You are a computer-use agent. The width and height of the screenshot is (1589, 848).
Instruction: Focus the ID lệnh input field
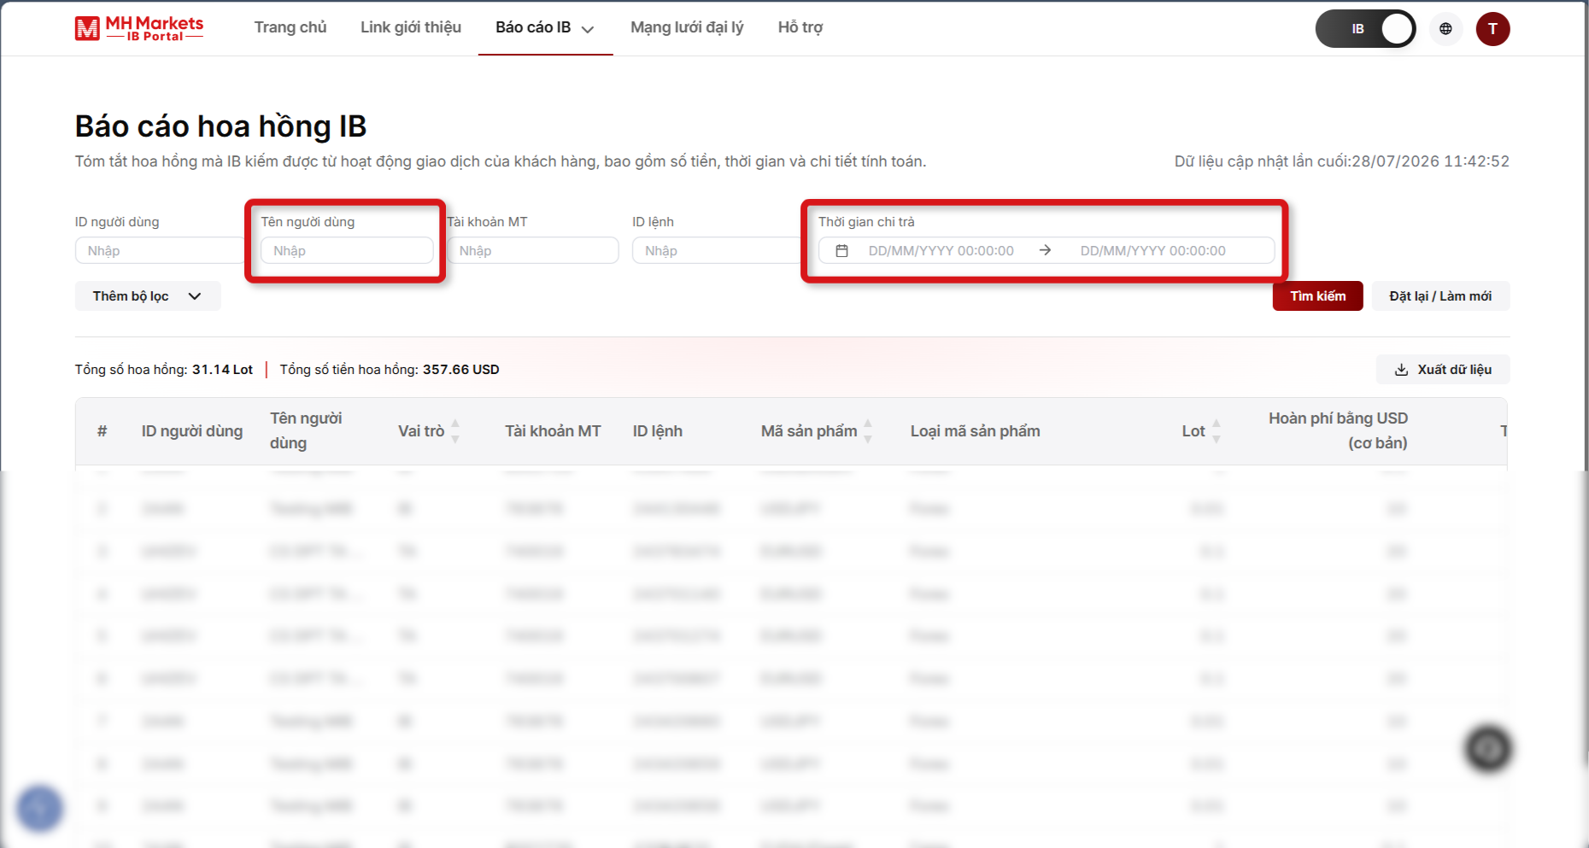pyautogui.click(x=718, y=251)
